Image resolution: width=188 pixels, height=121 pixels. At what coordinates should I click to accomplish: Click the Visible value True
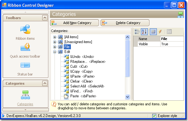click(x=172, y=44)
